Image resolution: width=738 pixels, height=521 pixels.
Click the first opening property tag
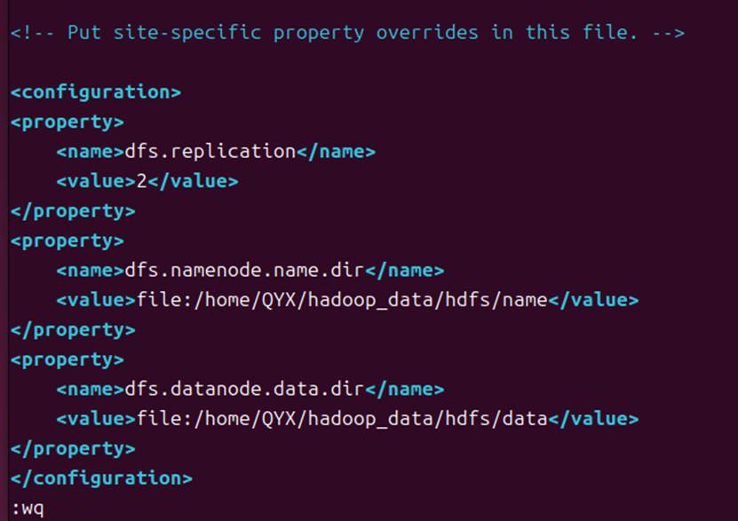(x=67, y=122)
